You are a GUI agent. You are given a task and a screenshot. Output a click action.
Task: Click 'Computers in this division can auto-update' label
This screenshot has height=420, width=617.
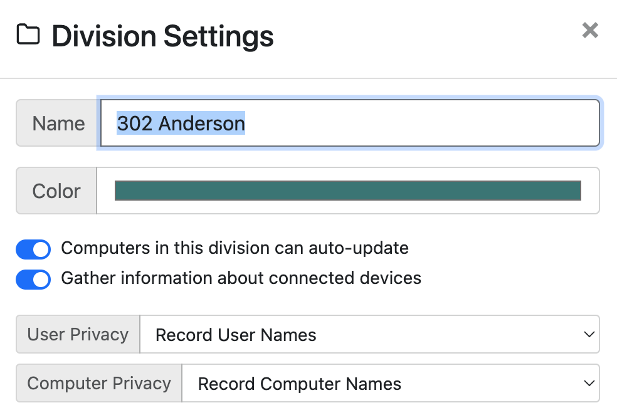[235, 248]
